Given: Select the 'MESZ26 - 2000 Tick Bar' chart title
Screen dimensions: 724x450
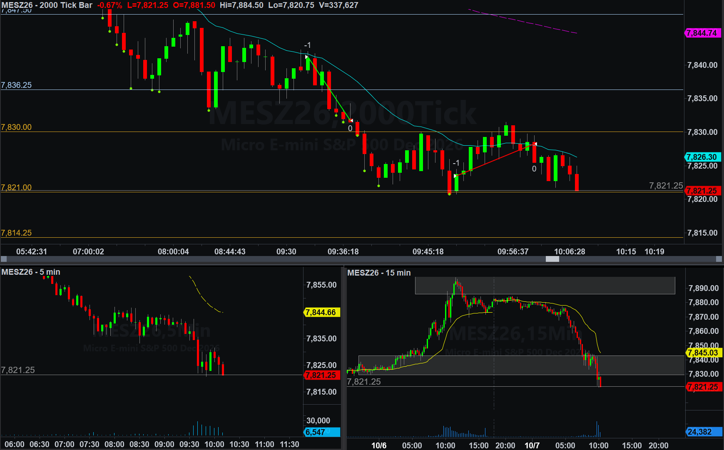Looking at the screenshot, I should pyautogui.click(x=47, y=5).
